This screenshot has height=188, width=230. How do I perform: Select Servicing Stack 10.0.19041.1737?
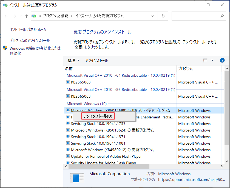(98, 124)
